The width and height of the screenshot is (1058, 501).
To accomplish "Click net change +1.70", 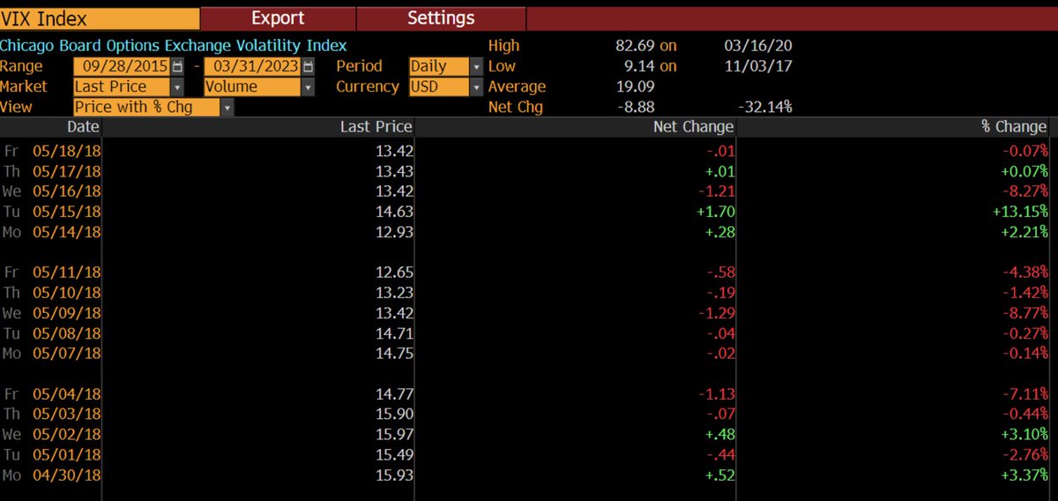I will [x=715, y=212].
